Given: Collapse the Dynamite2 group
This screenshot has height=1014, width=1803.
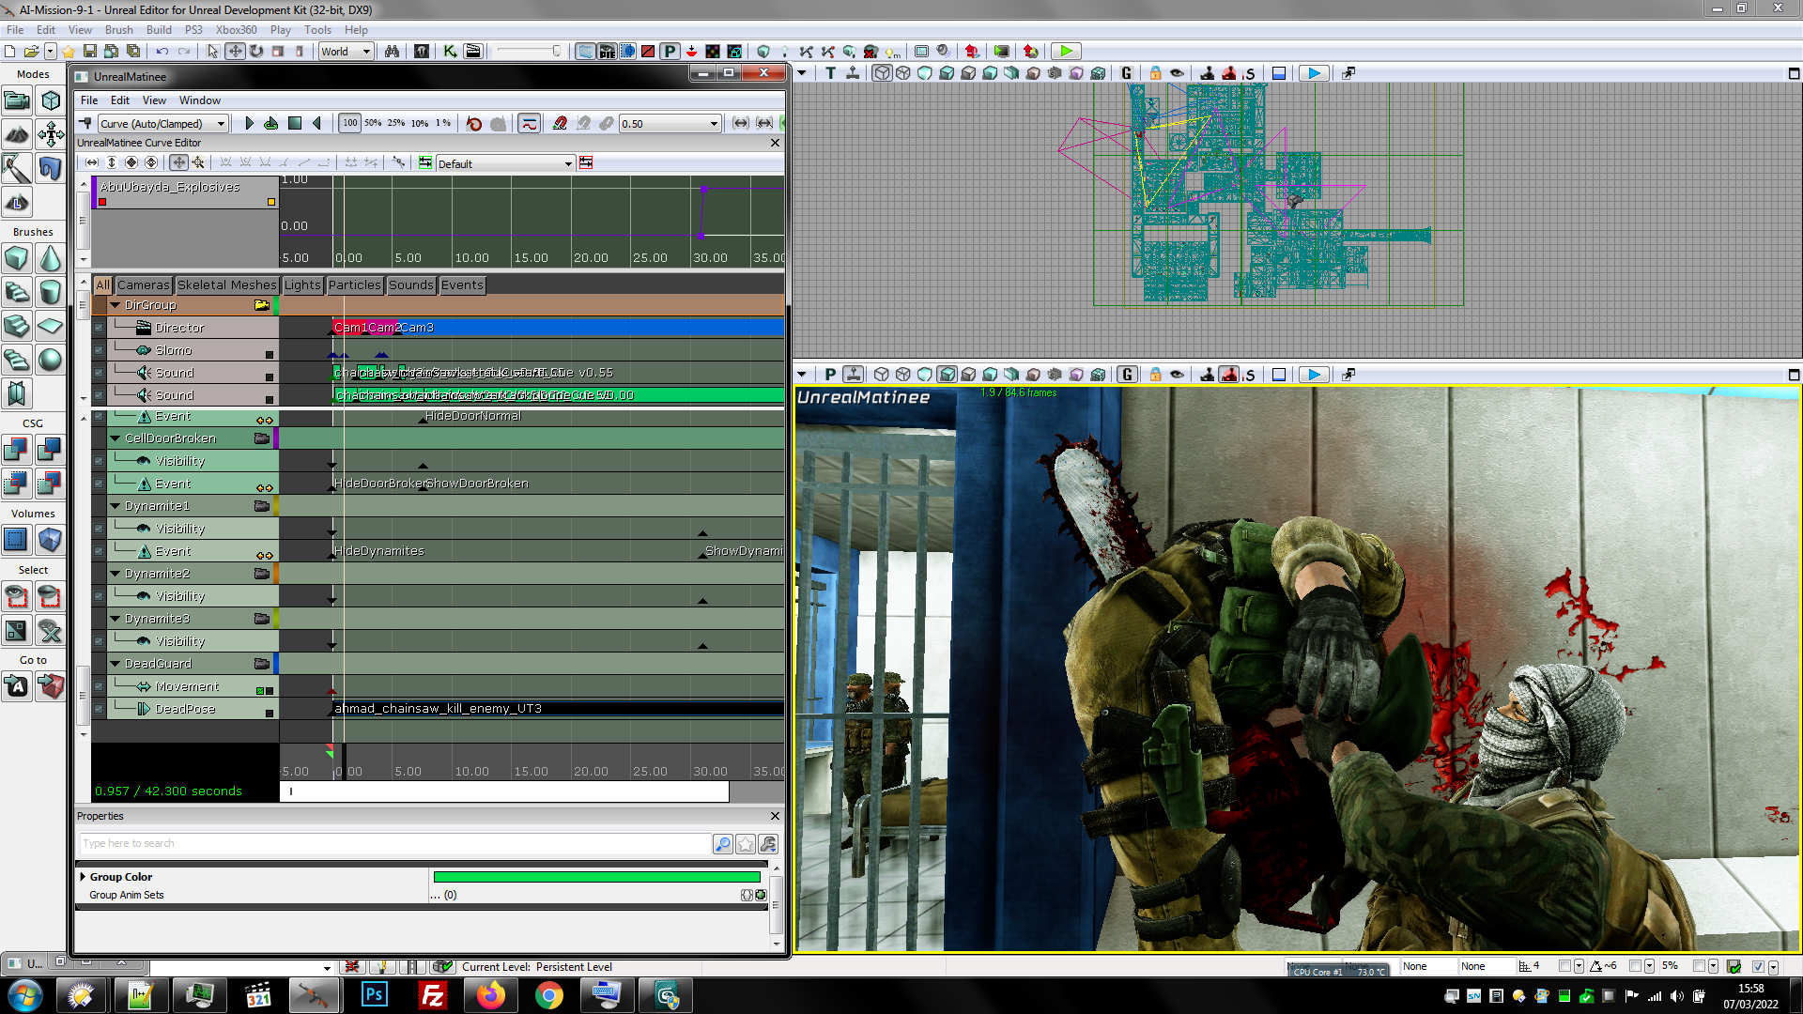Looking at the screenshot, I should coord(116,574).
